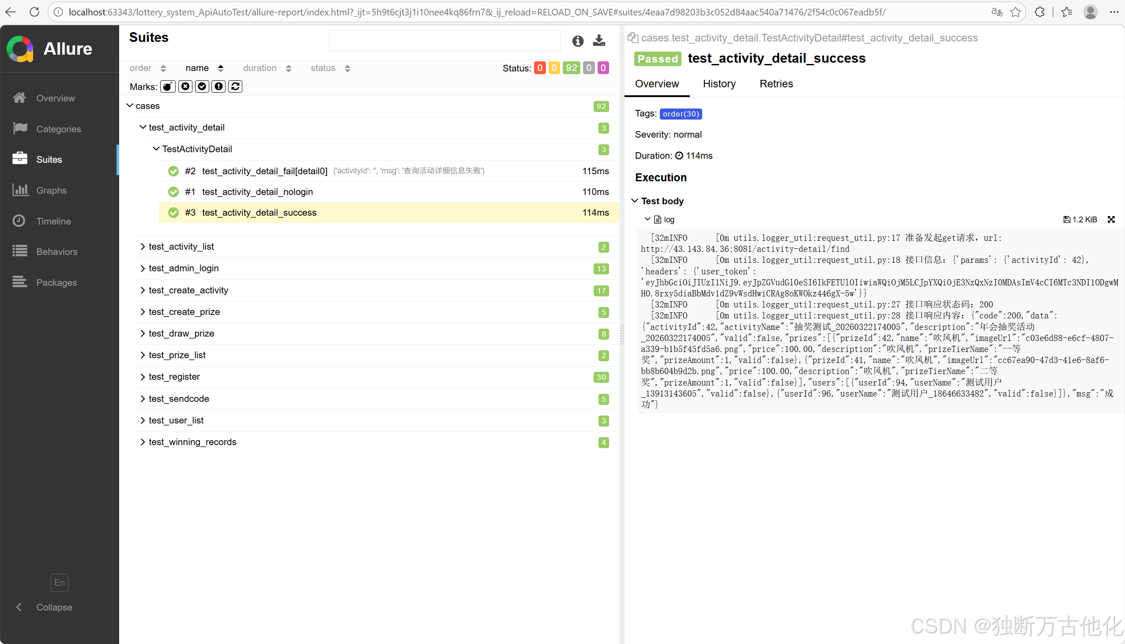Click the fullscreen icon on the log attachment
The width and height of the screenshot is (1125, 644).
[1110, 219]
